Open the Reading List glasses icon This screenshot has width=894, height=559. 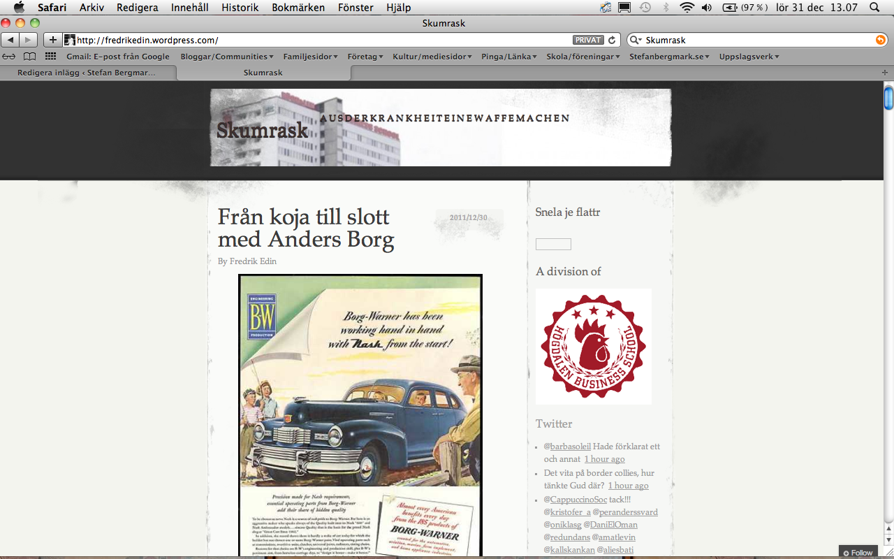pos(9,57)
